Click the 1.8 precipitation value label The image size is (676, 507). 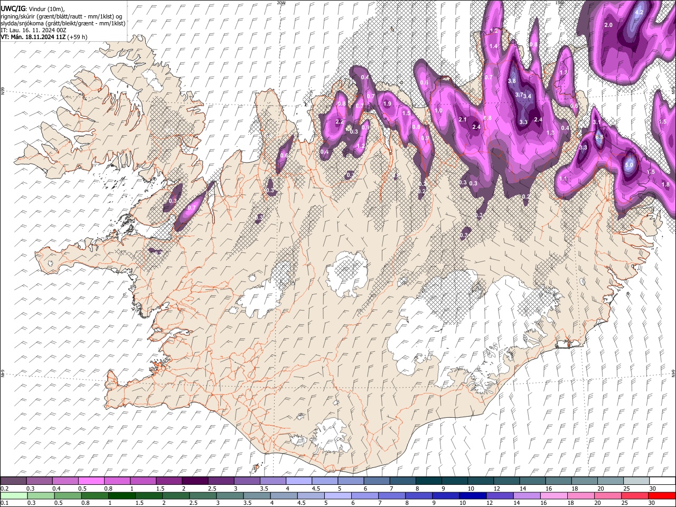(x=665, y=185)
